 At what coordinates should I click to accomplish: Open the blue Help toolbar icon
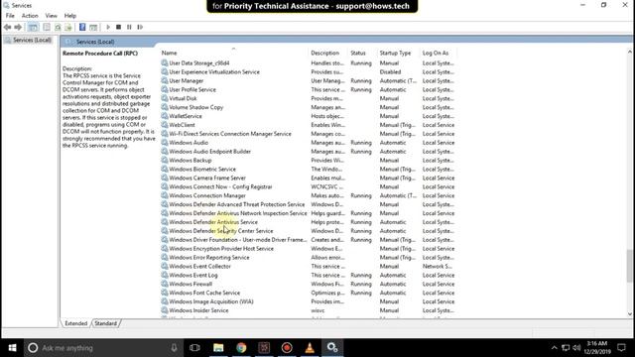tap(82, 27)
